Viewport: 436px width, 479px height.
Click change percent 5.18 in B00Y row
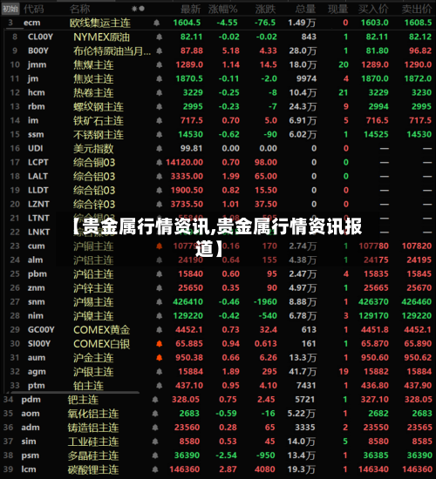point(231,51)
